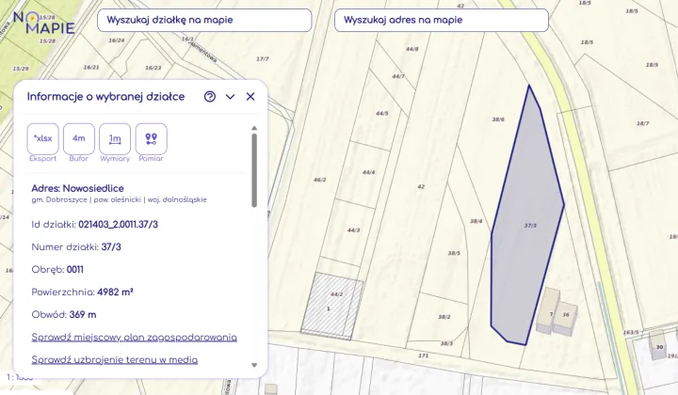Image resolution: width=678 pixels, height=395 pixels.
Task: Click the xlsx Eksport icon button
Action: (x=42, y=138)
